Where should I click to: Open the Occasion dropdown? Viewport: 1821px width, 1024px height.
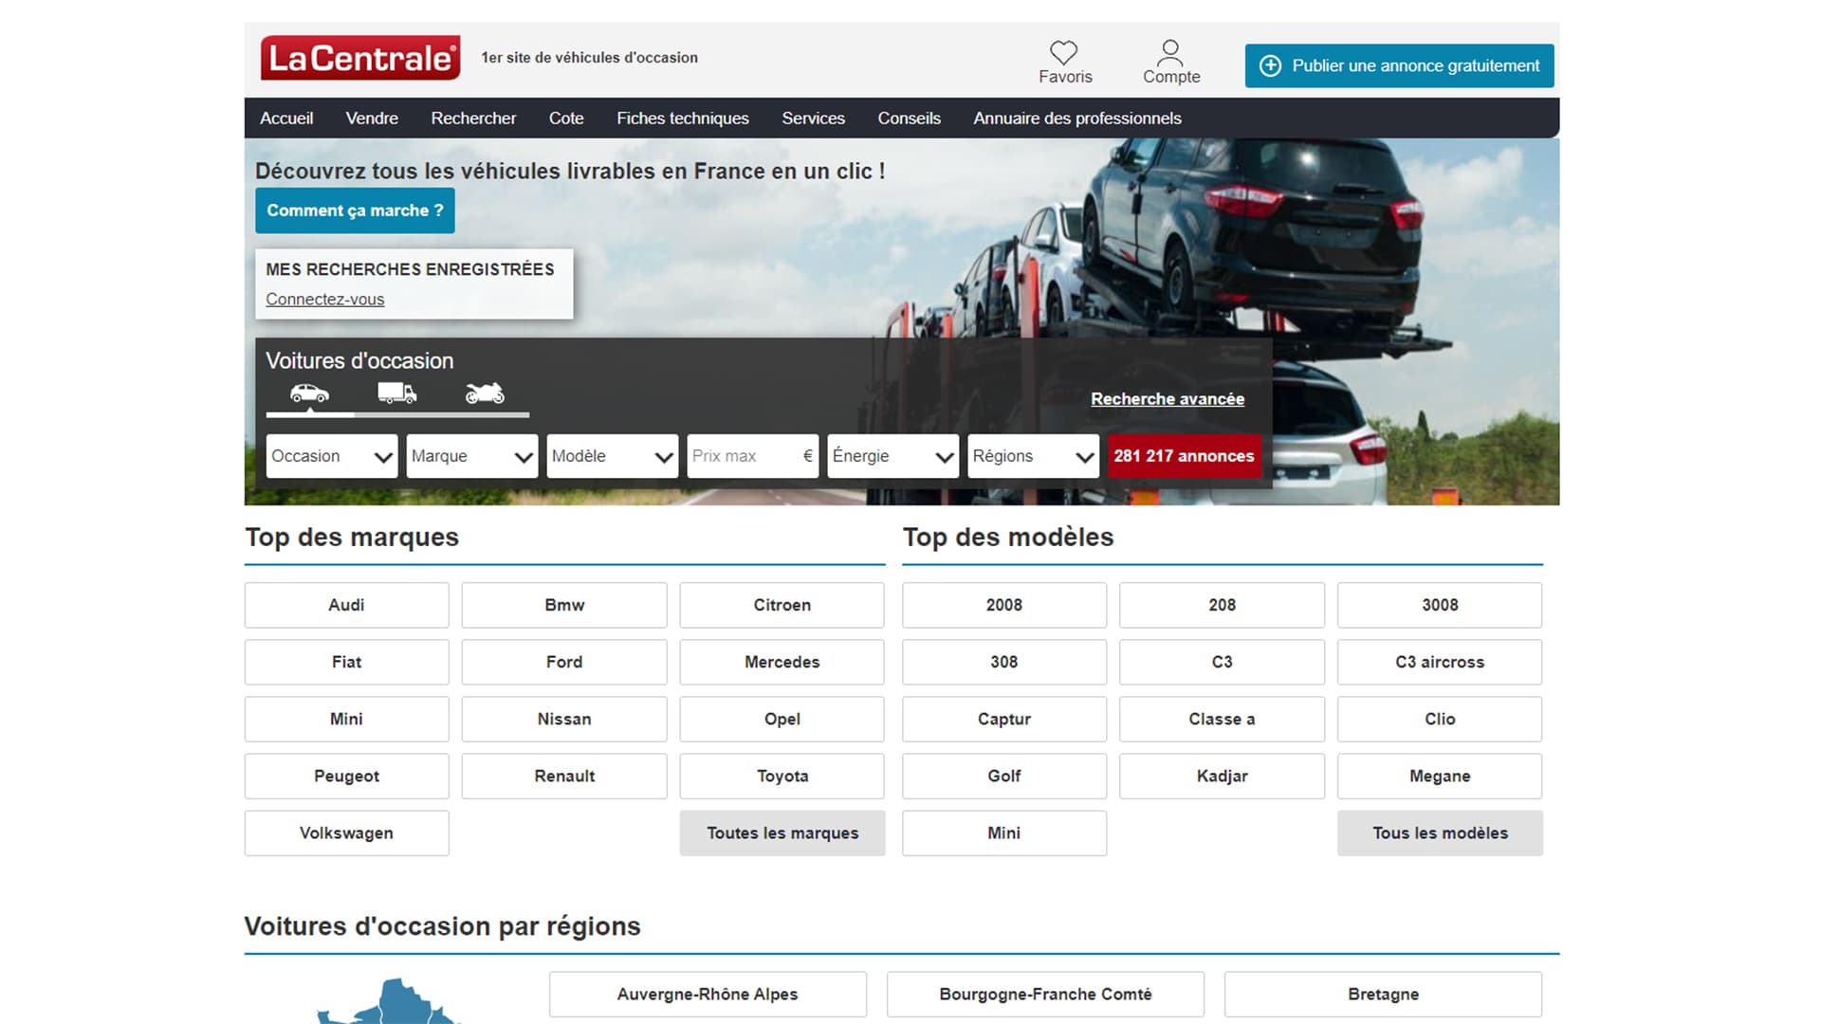coord(331,456)
